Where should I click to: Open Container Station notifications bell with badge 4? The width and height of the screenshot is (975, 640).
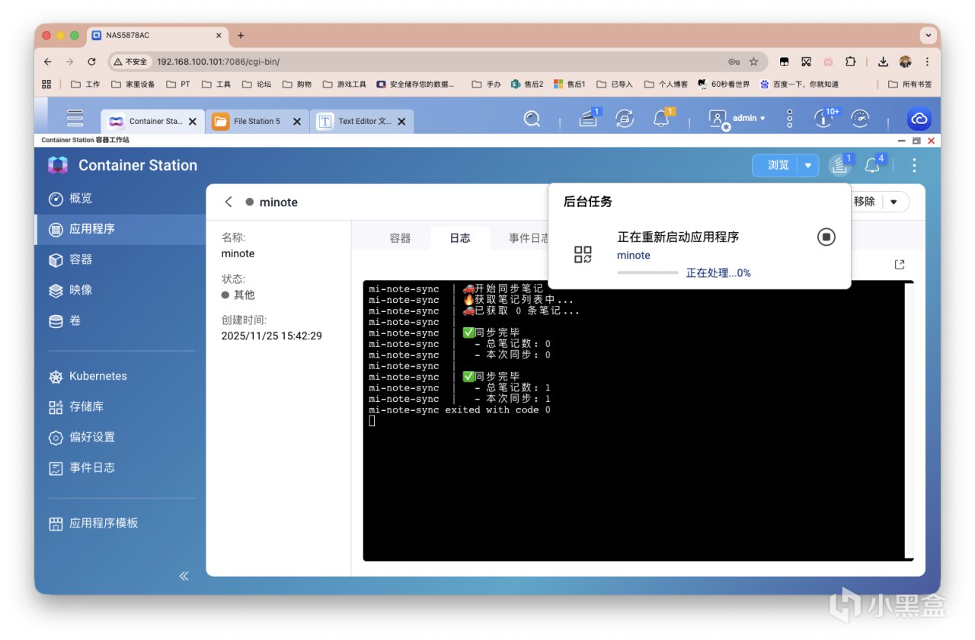pos(872,164)
